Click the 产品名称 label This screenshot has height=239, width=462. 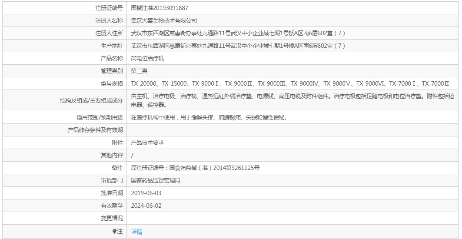pos(112,58)
